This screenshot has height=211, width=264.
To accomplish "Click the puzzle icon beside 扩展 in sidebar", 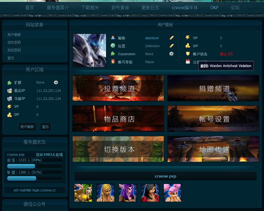I will pos(10,82).
